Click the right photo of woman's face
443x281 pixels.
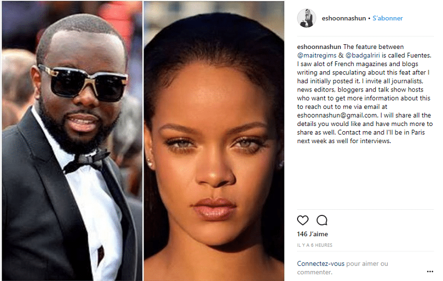(214, 141)
